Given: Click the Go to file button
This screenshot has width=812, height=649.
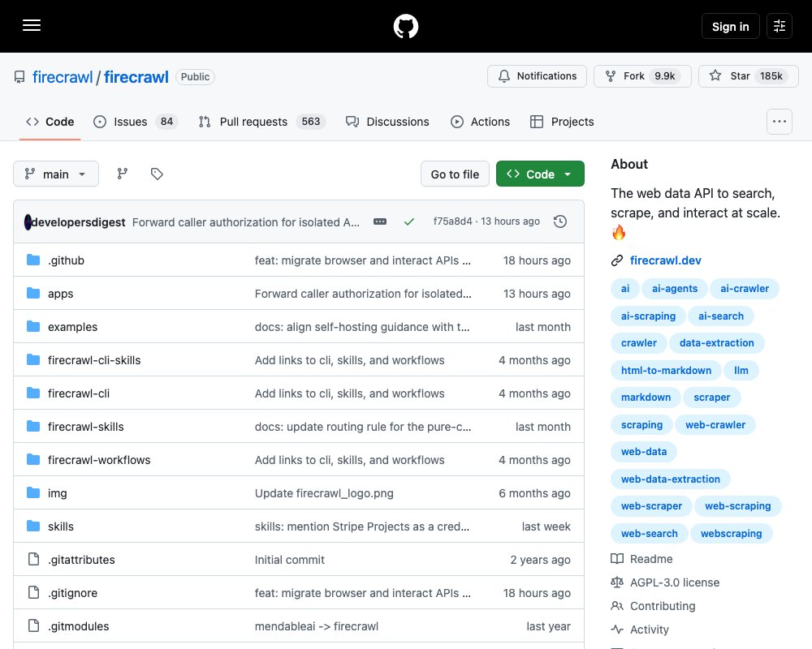Looking at the screenshot, I should [455, 174].
